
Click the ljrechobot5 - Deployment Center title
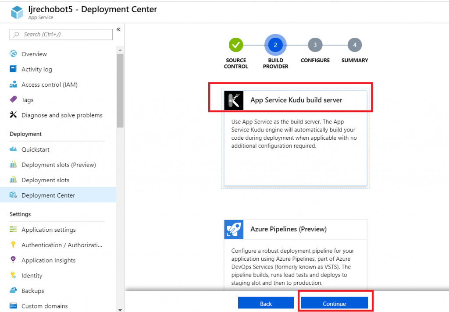click(93, 10)
